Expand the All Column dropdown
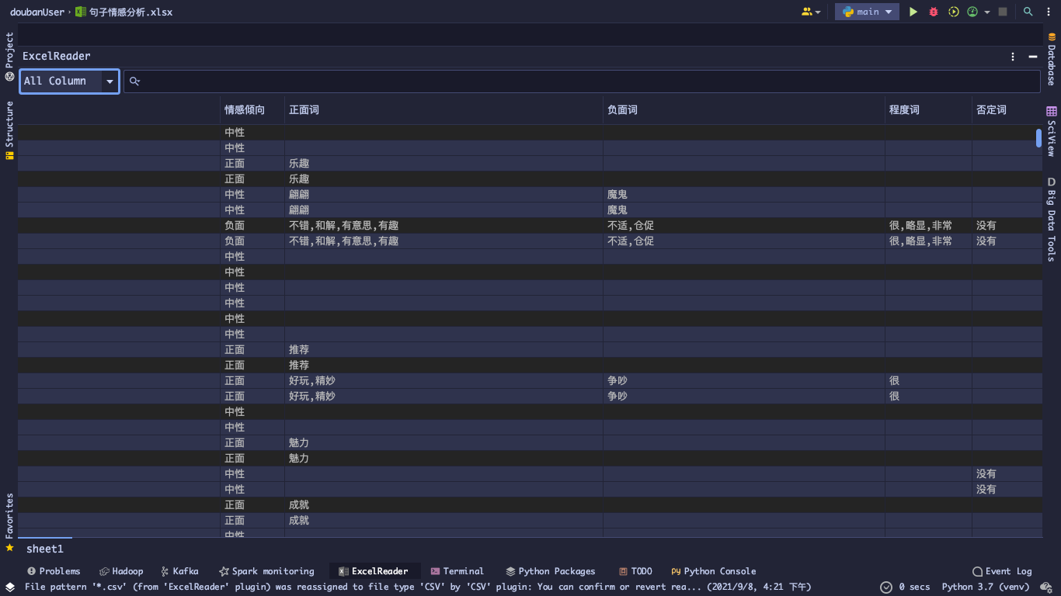Image resolution: width=1061 pixels, height=596 pixels. (70, 81)
